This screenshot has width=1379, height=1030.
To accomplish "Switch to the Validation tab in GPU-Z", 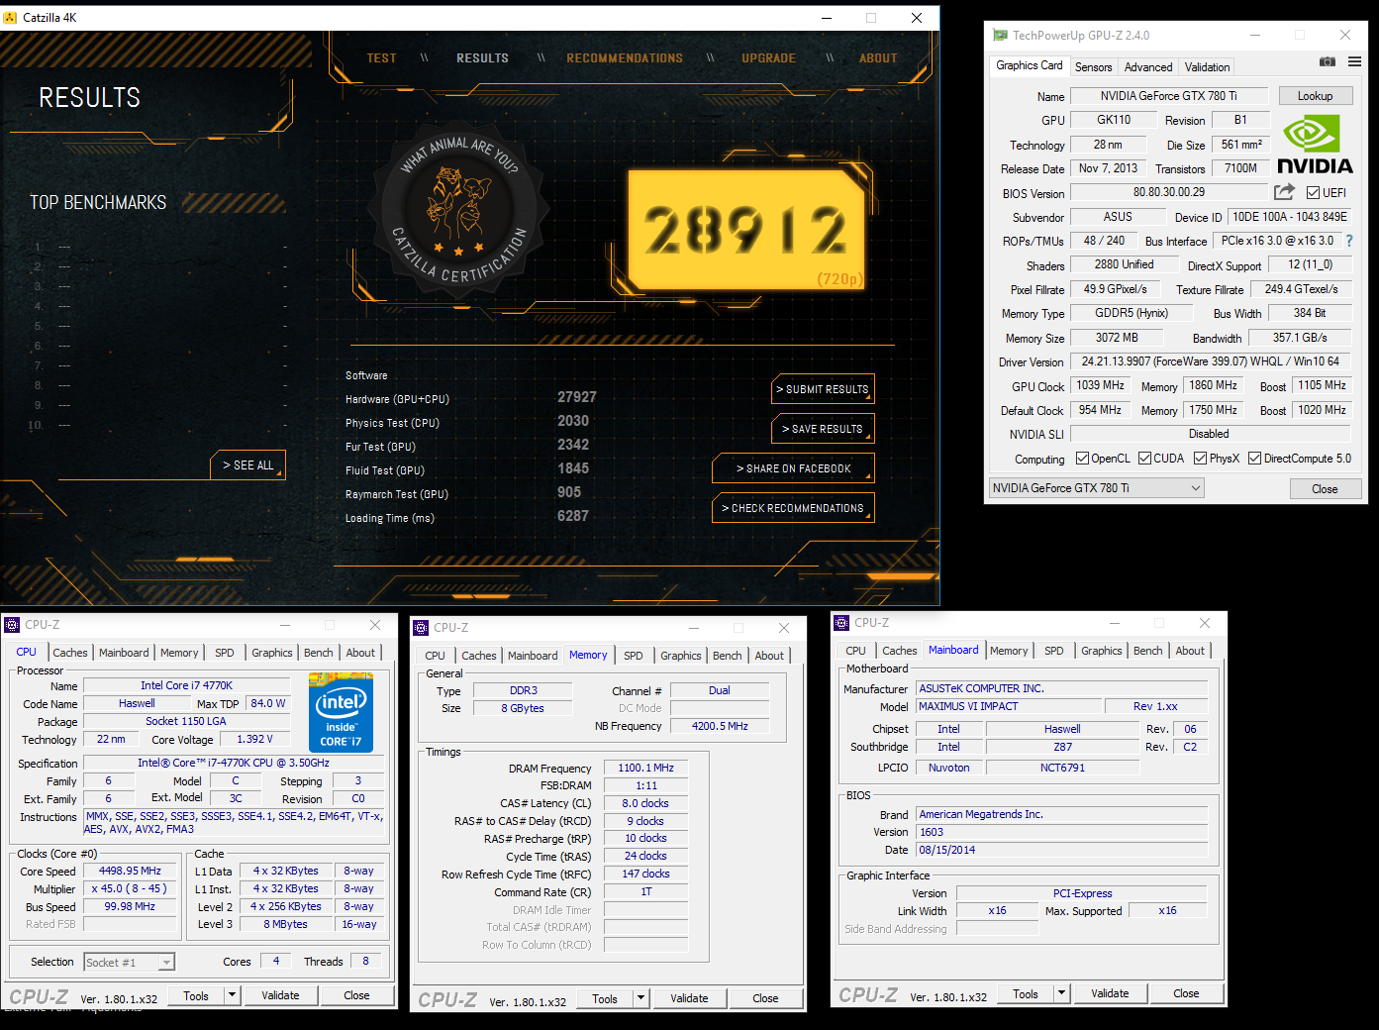I will click(1208, 67).
